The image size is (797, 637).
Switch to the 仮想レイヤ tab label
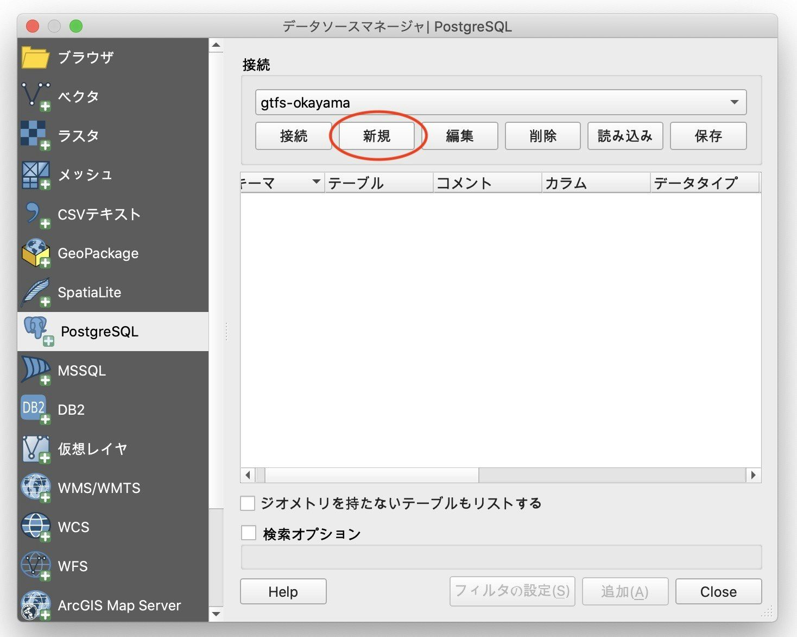93,449
